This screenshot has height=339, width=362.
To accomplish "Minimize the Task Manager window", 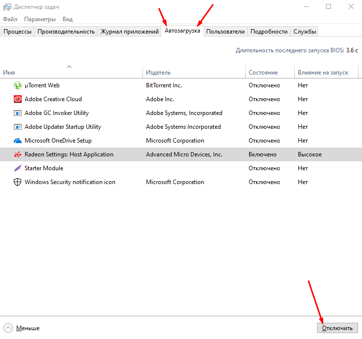I will (x=306, y=7).
